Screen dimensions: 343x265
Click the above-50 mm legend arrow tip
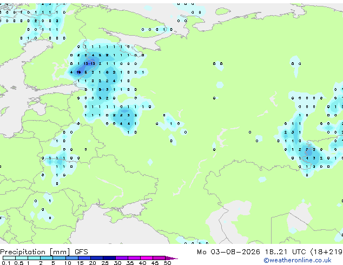[171, 258]
